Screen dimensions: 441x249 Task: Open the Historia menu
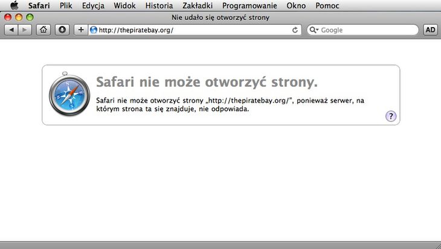coord(159,5)
